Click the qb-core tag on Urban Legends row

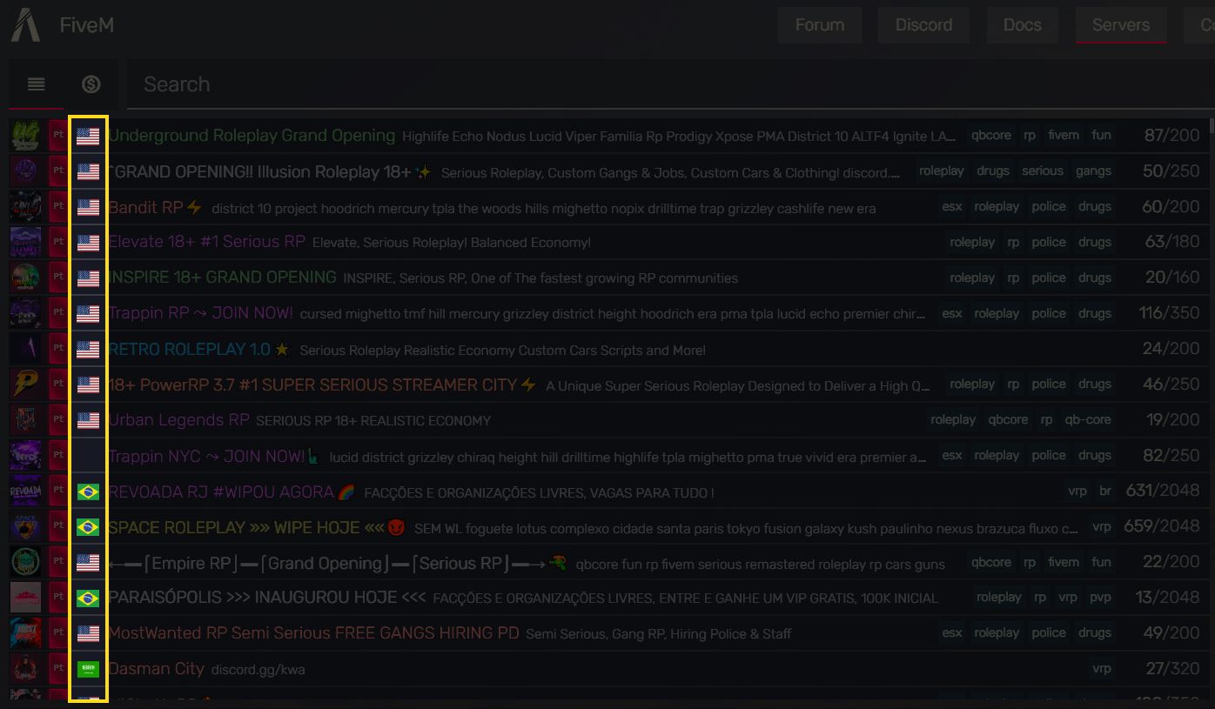tap(1088, 419)
